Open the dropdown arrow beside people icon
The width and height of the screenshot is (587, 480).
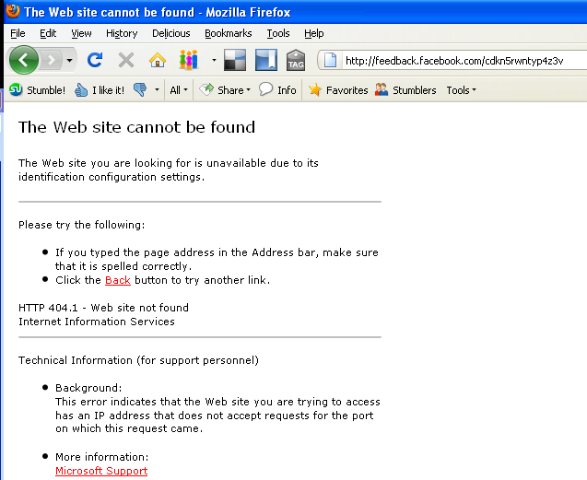pyautogui.click(x=214, y=60)
